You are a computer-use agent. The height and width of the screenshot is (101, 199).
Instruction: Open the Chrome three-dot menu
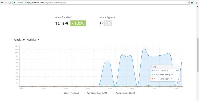[196, 3]
